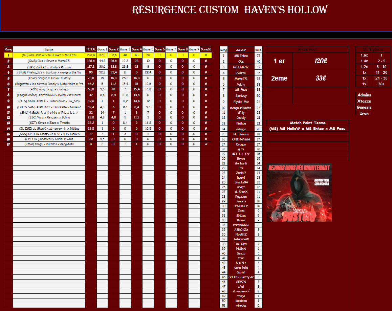Click admin name 'Iron'
The image size is (392, 311).
364,113
